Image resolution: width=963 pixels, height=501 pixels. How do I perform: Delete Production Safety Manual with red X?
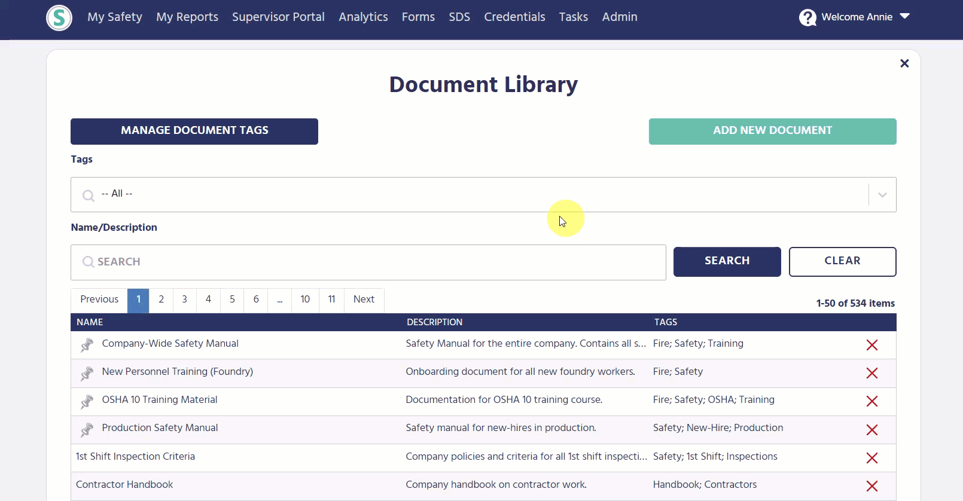872,430
